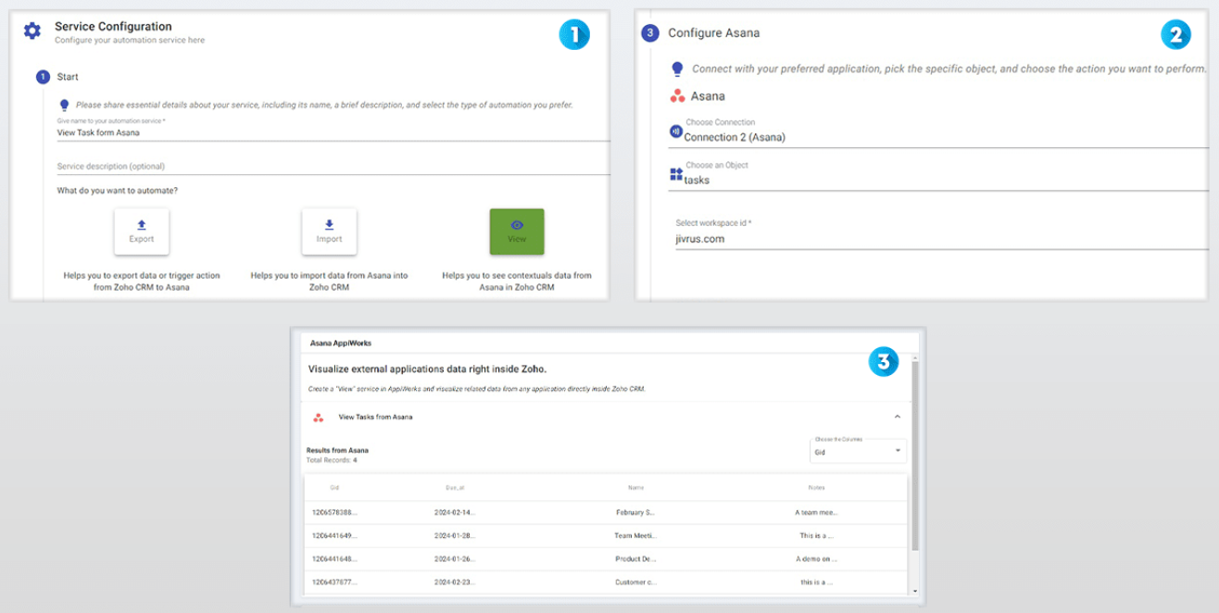Viewport: 1219px width, 613px height.
Task: Click the connection icon beside Choose Connection
Action: (x=675, y=131)
